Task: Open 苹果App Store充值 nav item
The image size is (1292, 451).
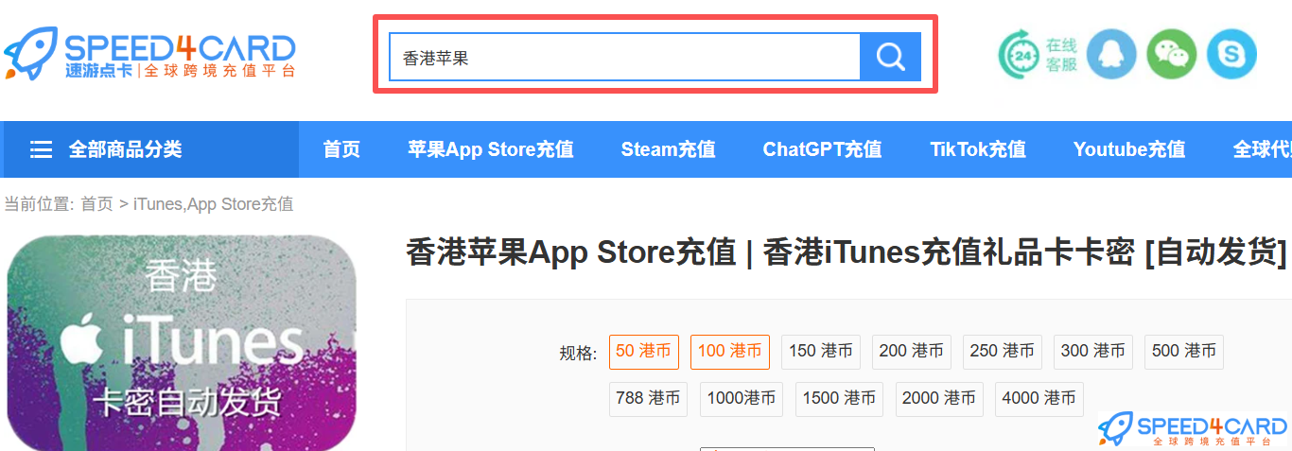Action: [x=491, y=149]
